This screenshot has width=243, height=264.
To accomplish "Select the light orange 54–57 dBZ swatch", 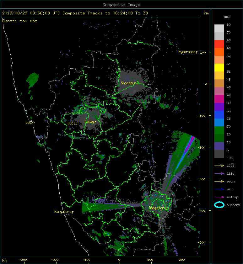I will (219, 60).
